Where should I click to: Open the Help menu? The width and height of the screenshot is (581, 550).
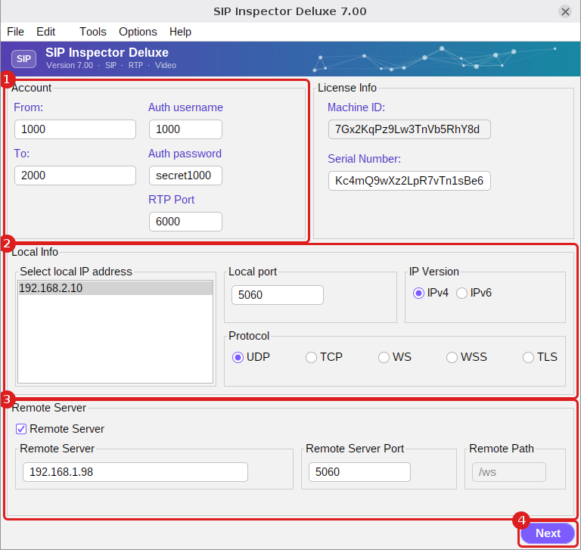coord(180,32)
